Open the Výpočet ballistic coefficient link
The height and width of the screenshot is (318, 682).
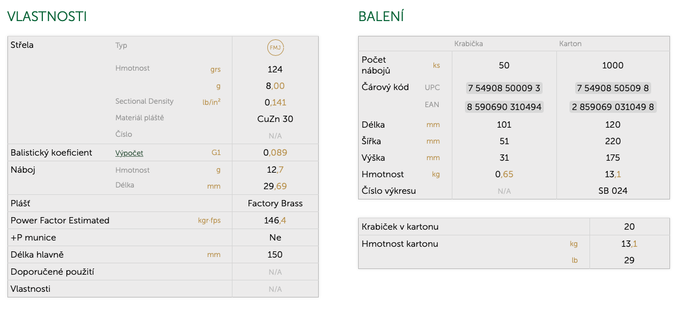click(129, 153)
